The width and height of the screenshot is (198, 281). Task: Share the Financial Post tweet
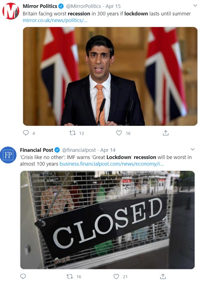[163, 276]
